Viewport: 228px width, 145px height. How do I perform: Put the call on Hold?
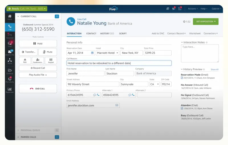pos(38,44)
